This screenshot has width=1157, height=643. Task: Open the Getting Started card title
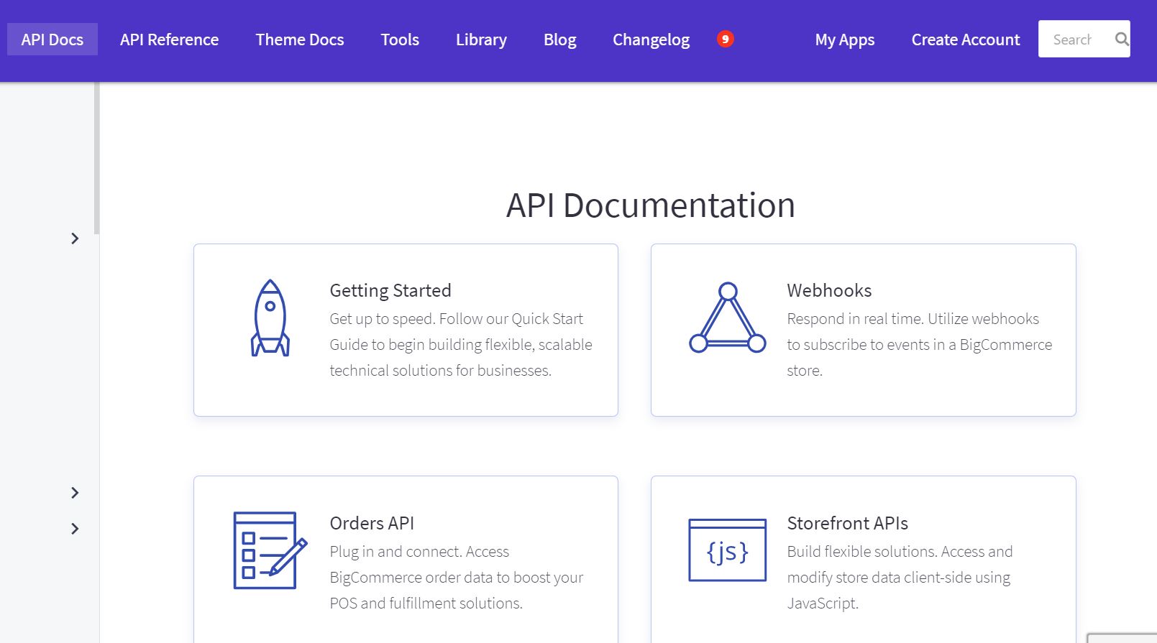tap(390, 290)
